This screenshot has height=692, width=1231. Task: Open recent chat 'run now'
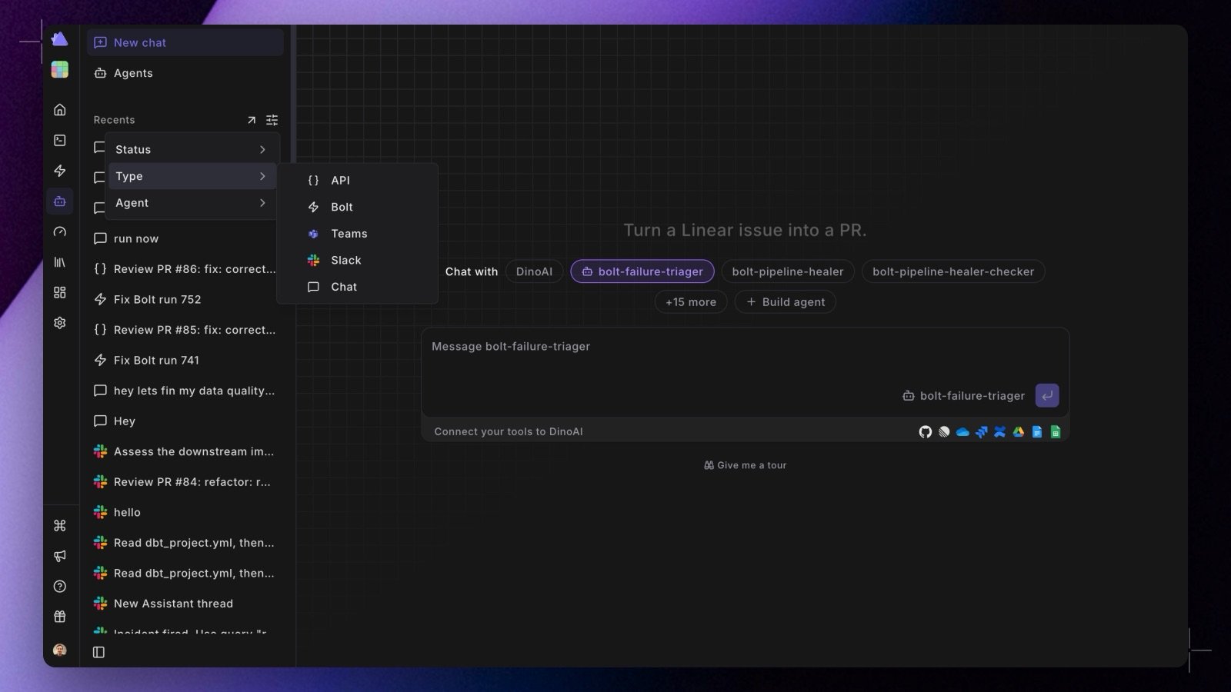[x=185, y=238]
